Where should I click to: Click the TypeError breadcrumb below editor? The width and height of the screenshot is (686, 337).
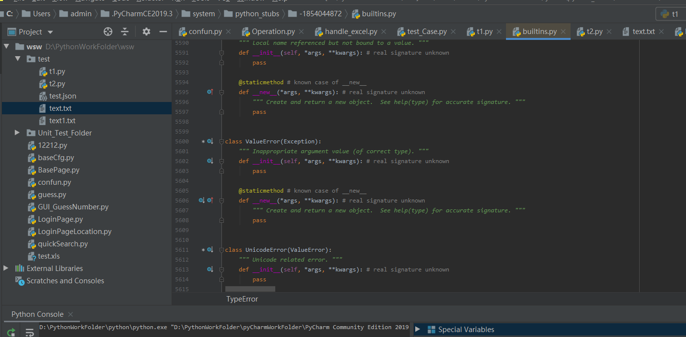click(x=242, y=299)
